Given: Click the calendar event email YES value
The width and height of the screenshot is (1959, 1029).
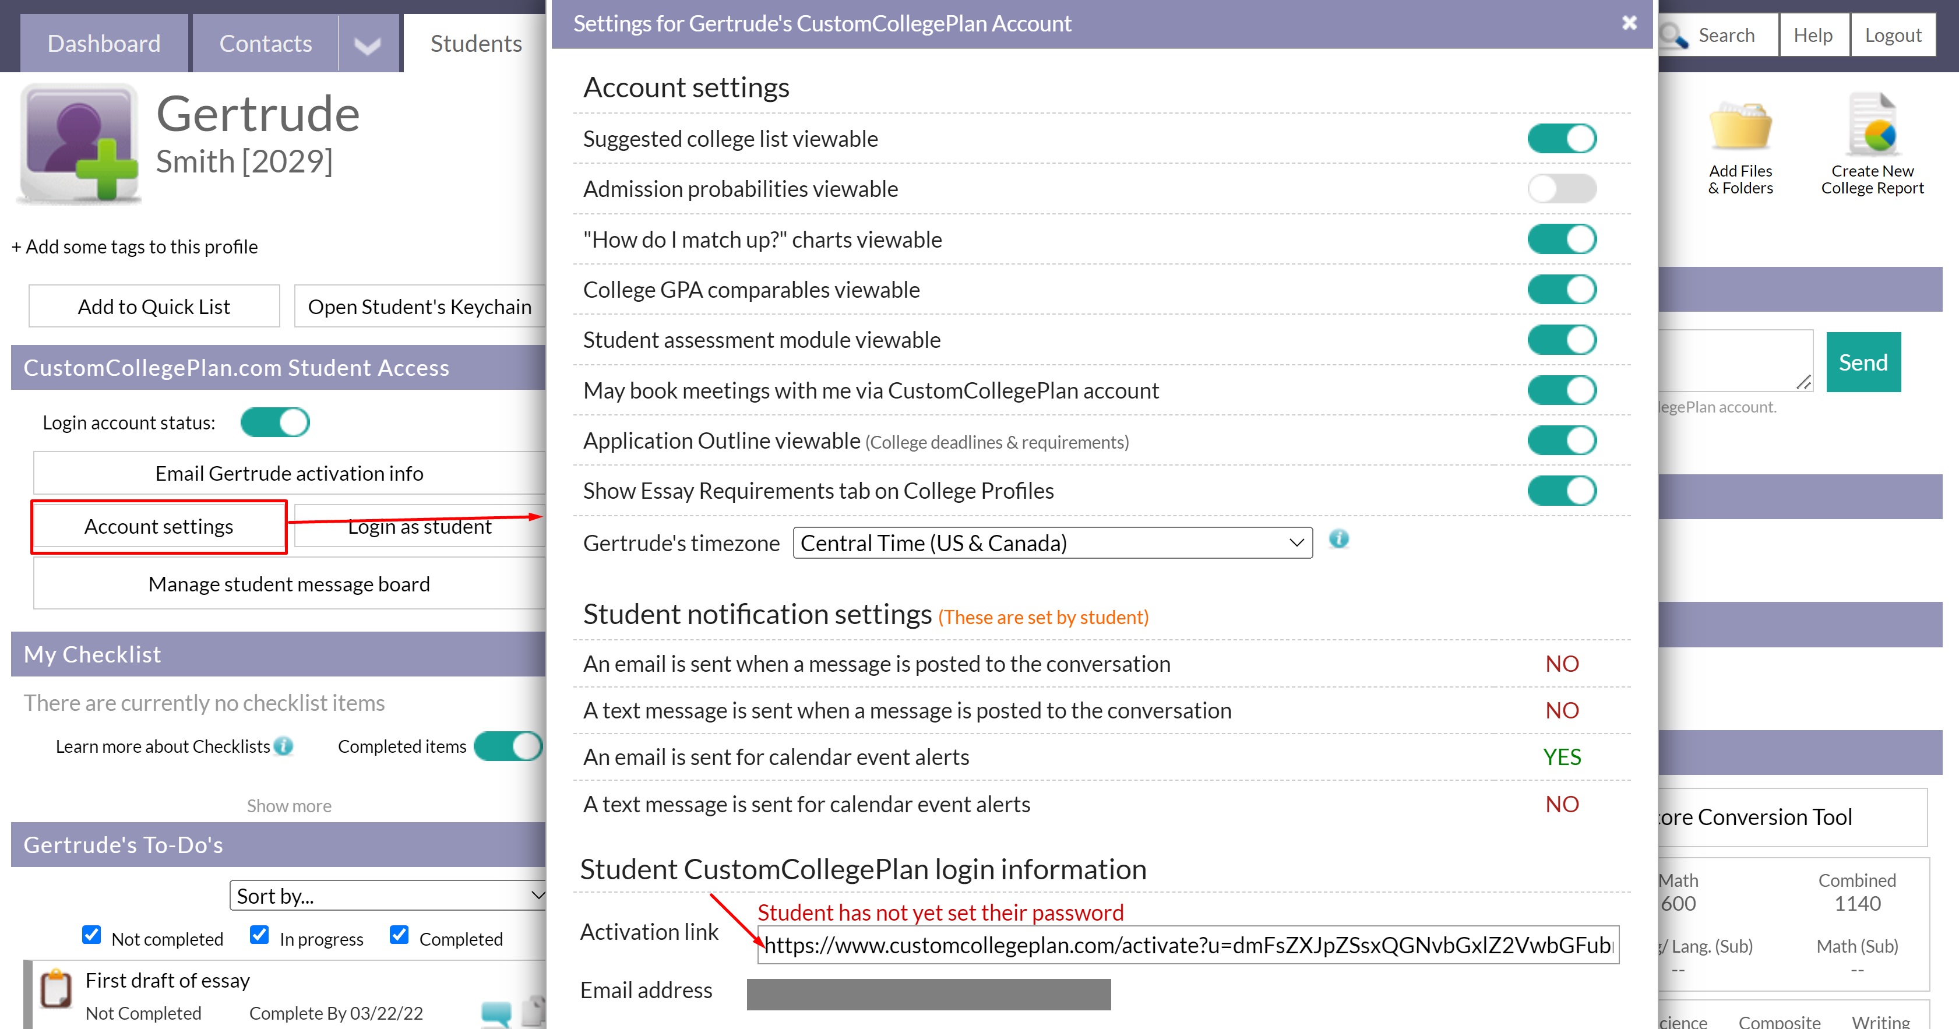Looking at the screenshot, I should coord(1562,757).
